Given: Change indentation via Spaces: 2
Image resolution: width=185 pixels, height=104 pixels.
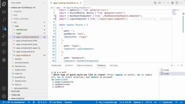Looking at the screenshot, I should [x=138, y=102].
